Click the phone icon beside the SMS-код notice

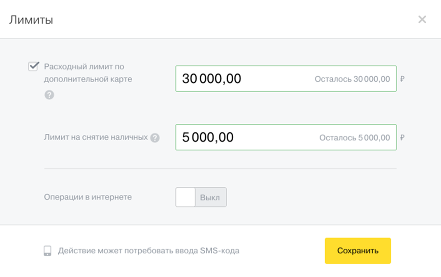tap(48, 251)
